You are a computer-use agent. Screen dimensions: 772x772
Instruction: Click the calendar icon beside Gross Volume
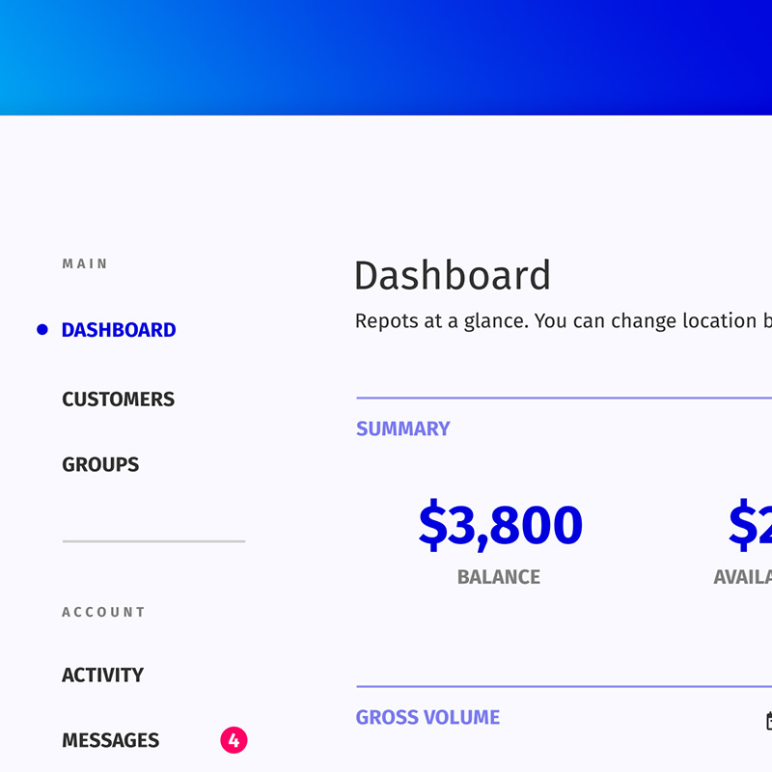tap(769, 720)
